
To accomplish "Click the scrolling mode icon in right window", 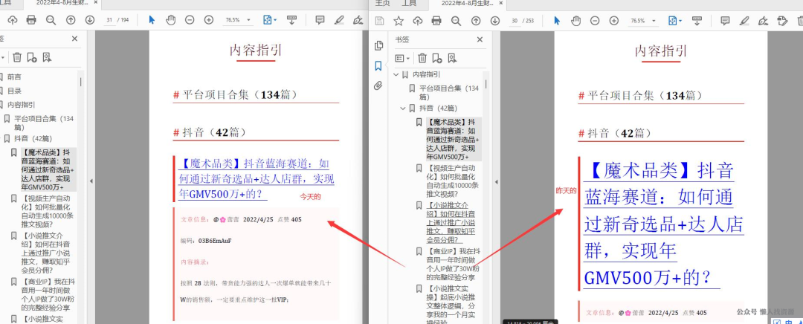I will (697, 21).
